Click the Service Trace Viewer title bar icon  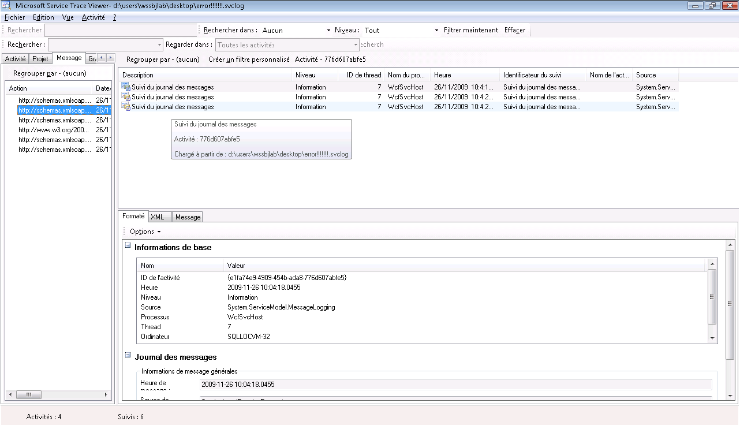[x=6, y=5]
